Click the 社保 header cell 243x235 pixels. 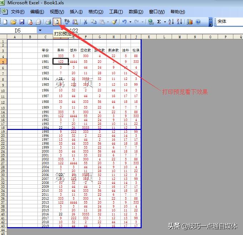point(136,50)
